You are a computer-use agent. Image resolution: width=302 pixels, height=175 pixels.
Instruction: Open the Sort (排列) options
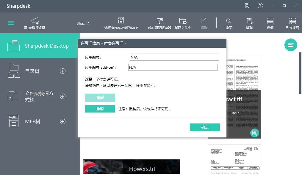point(249,23)
